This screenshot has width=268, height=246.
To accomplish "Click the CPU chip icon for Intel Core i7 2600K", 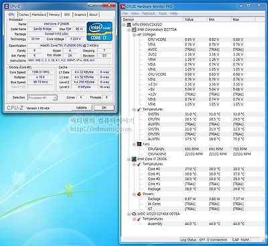I will (134, 159).
